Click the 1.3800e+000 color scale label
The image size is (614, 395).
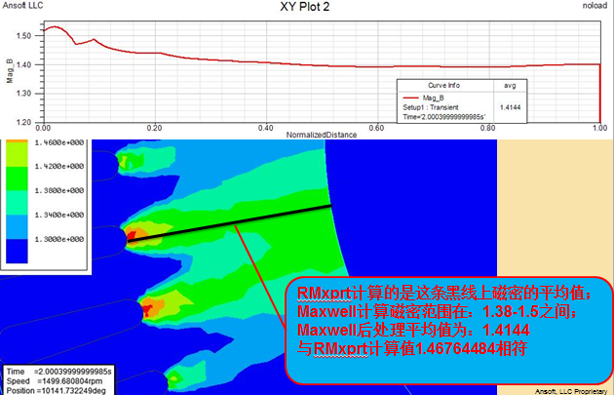coord(59,191)
